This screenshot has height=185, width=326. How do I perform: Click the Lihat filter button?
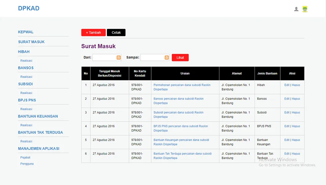click(180, 57)
